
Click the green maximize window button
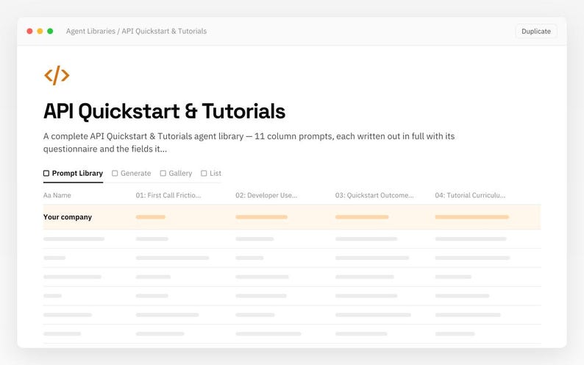[x=50, y=32]
